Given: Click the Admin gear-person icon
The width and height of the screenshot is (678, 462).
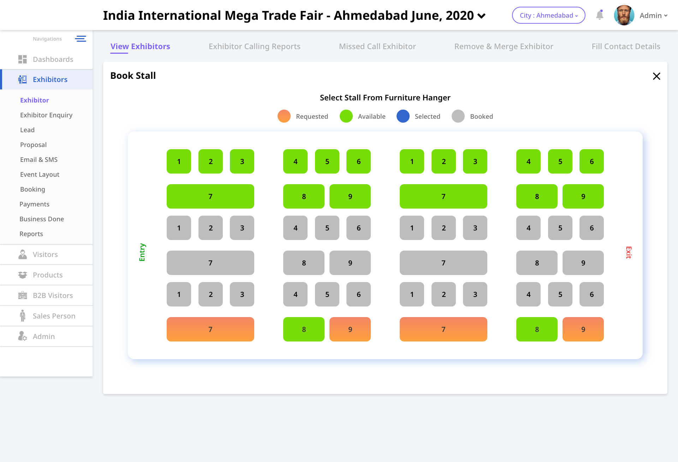Looking at the screenshot, I should pyautogui.click(x=23, y=336).
